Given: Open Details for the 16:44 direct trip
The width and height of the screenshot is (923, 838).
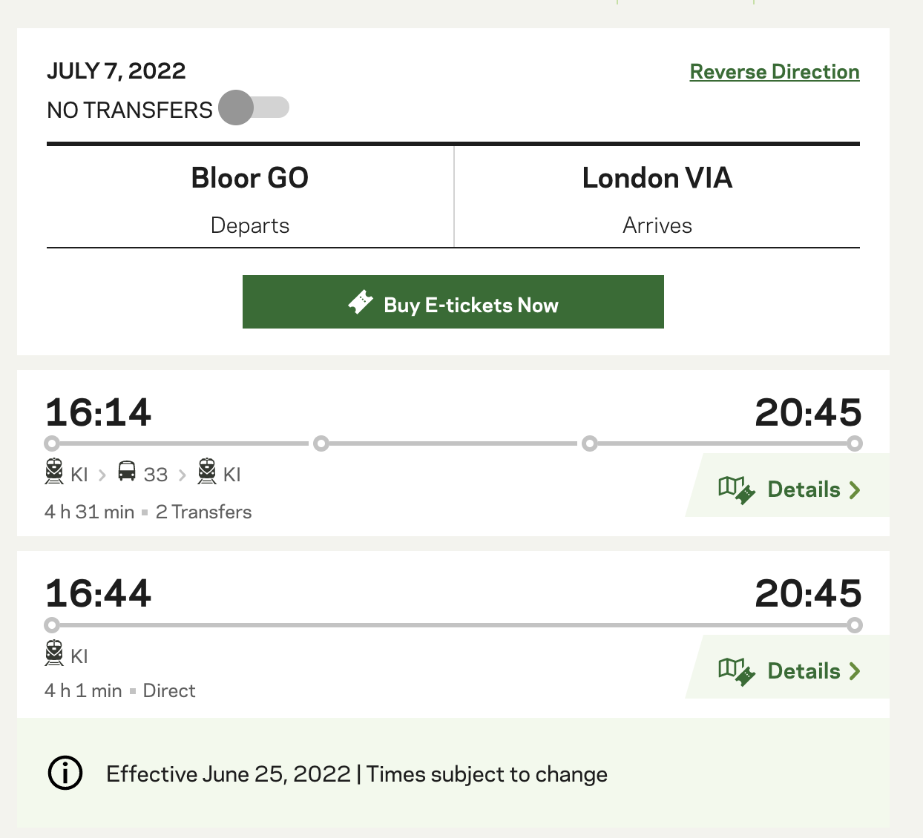Looking at the screenshot, I should tap(788, 671).
